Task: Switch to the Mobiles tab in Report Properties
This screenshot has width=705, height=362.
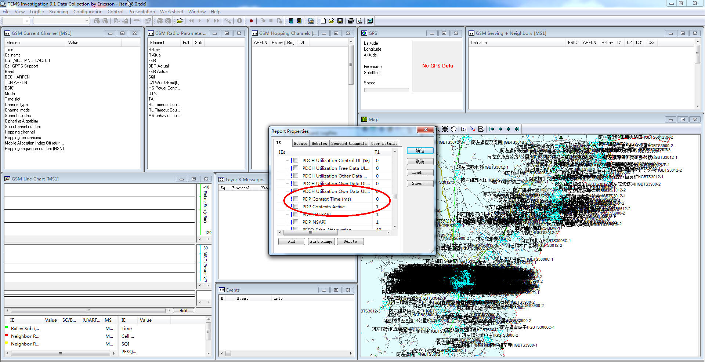Action: point(319,143)
